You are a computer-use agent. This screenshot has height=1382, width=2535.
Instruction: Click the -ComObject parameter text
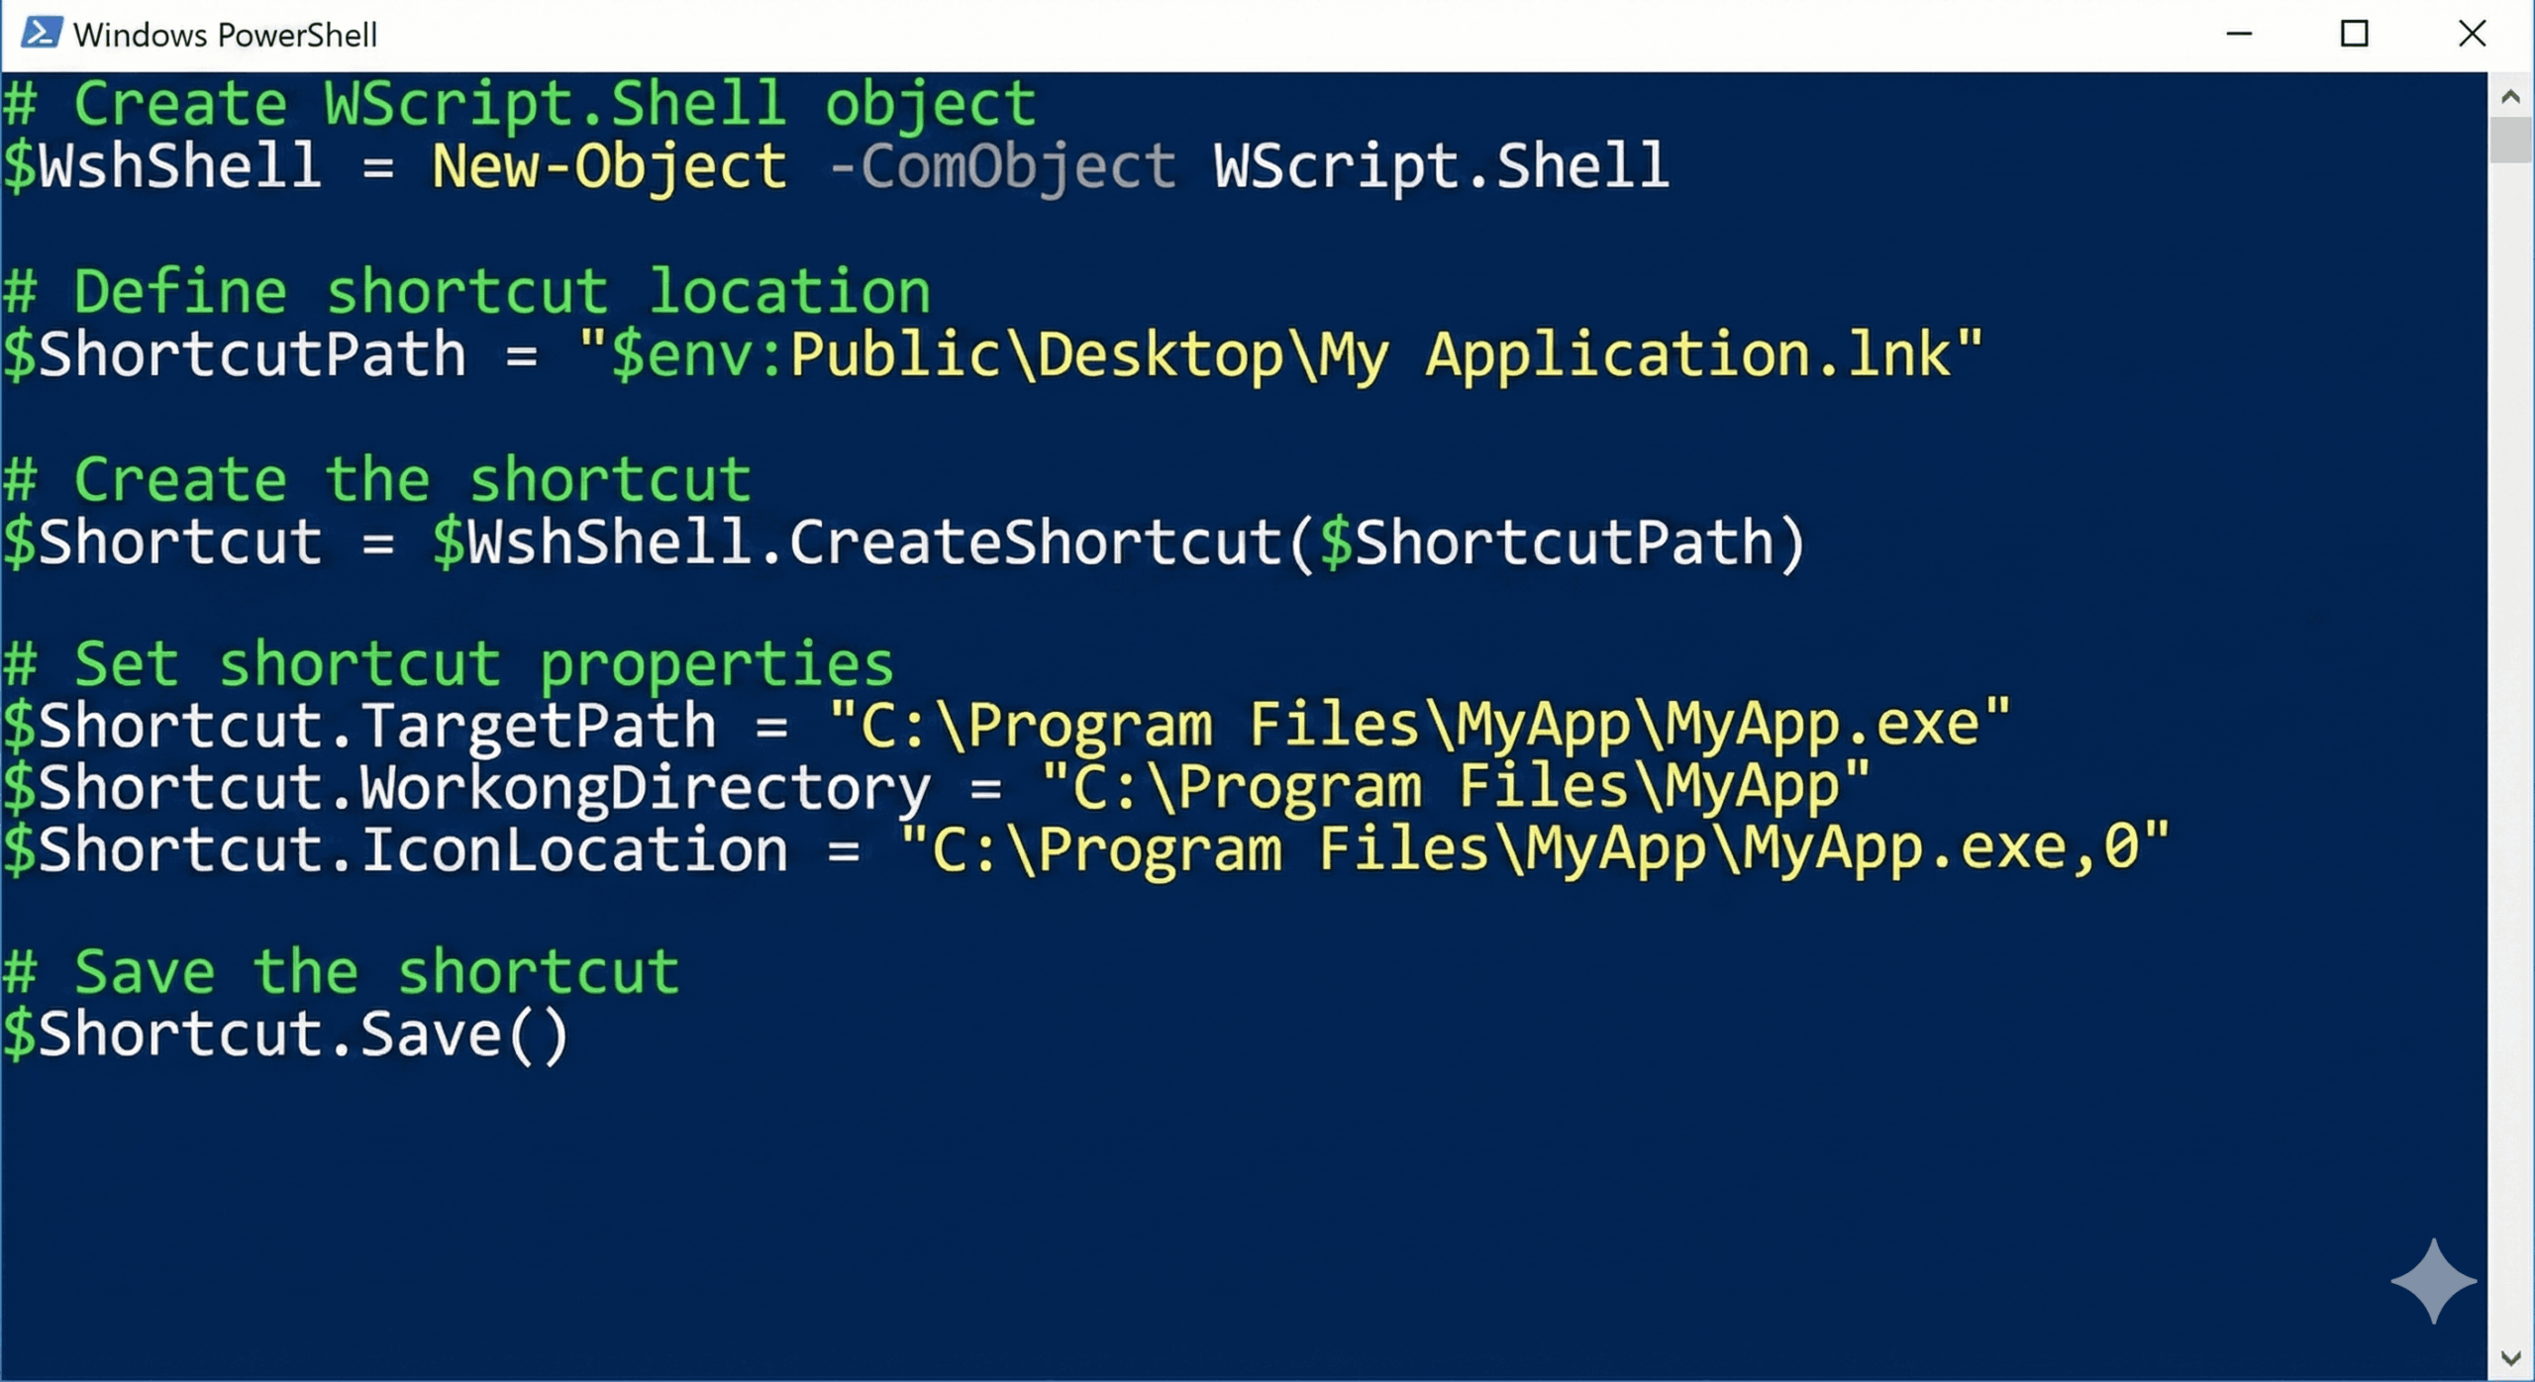1002,165
